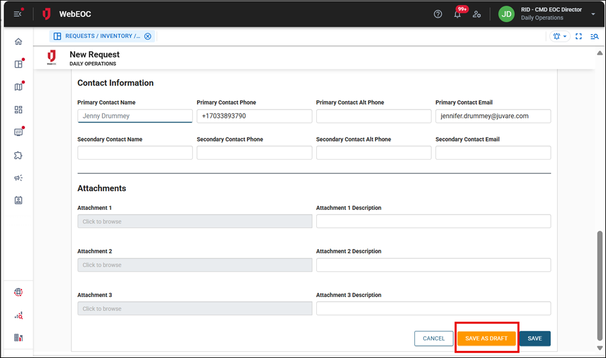
Task: Open the help question mark icon
Action: [438, 14]
